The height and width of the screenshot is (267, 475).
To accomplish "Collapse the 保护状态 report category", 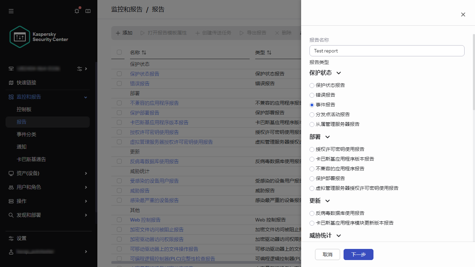I will pos(339,73).
